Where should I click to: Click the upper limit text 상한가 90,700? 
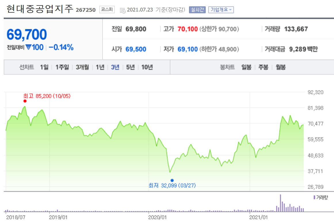[x=219, y=29]
